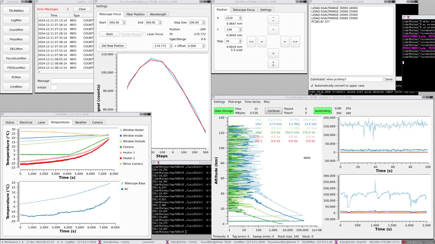Open the window menu icon of Launcher title bar
Image resolution: width=435 pixels, height=244 pixels.
point(2,2)
